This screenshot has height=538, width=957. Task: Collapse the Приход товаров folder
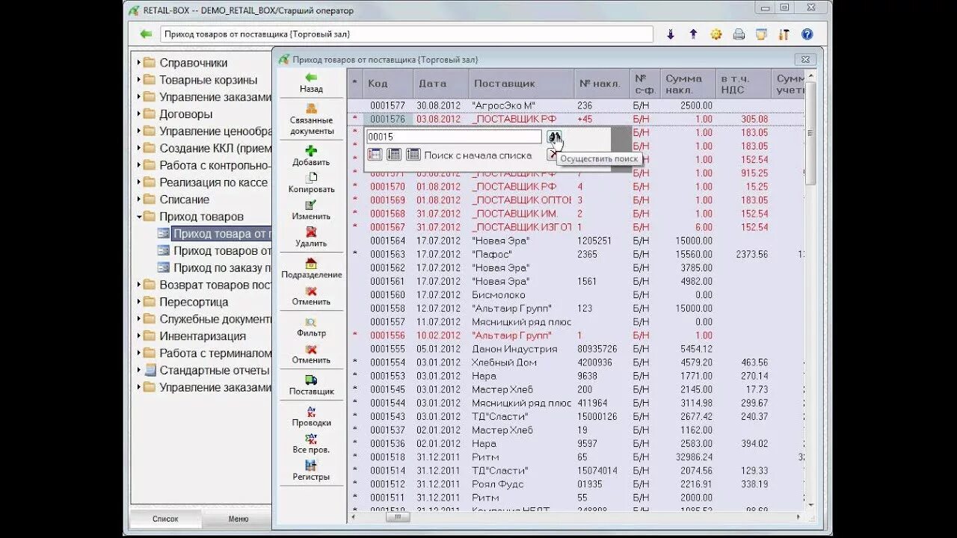point(139,217)
